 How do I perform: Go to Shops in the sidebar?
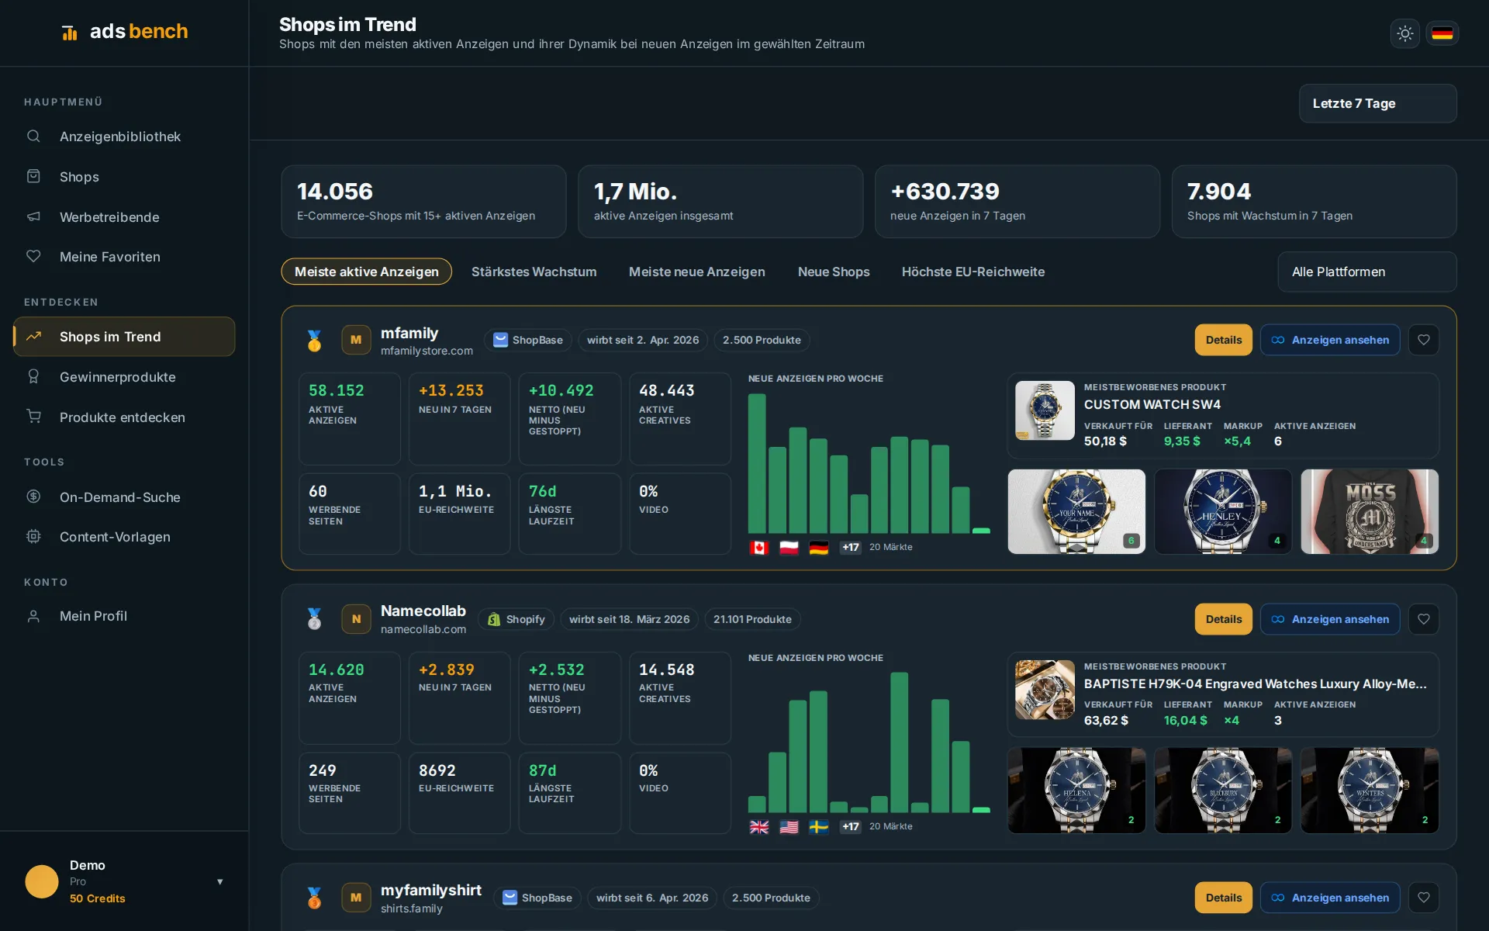coord(124,177)
